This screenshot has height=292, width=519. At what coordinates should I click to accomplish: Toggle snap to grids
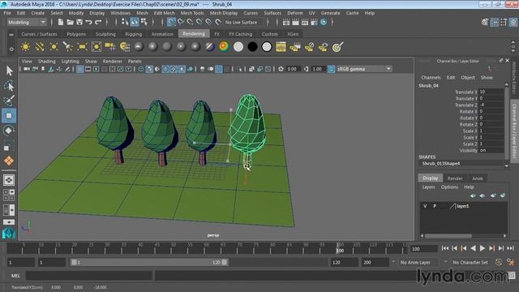coord(171,22)
